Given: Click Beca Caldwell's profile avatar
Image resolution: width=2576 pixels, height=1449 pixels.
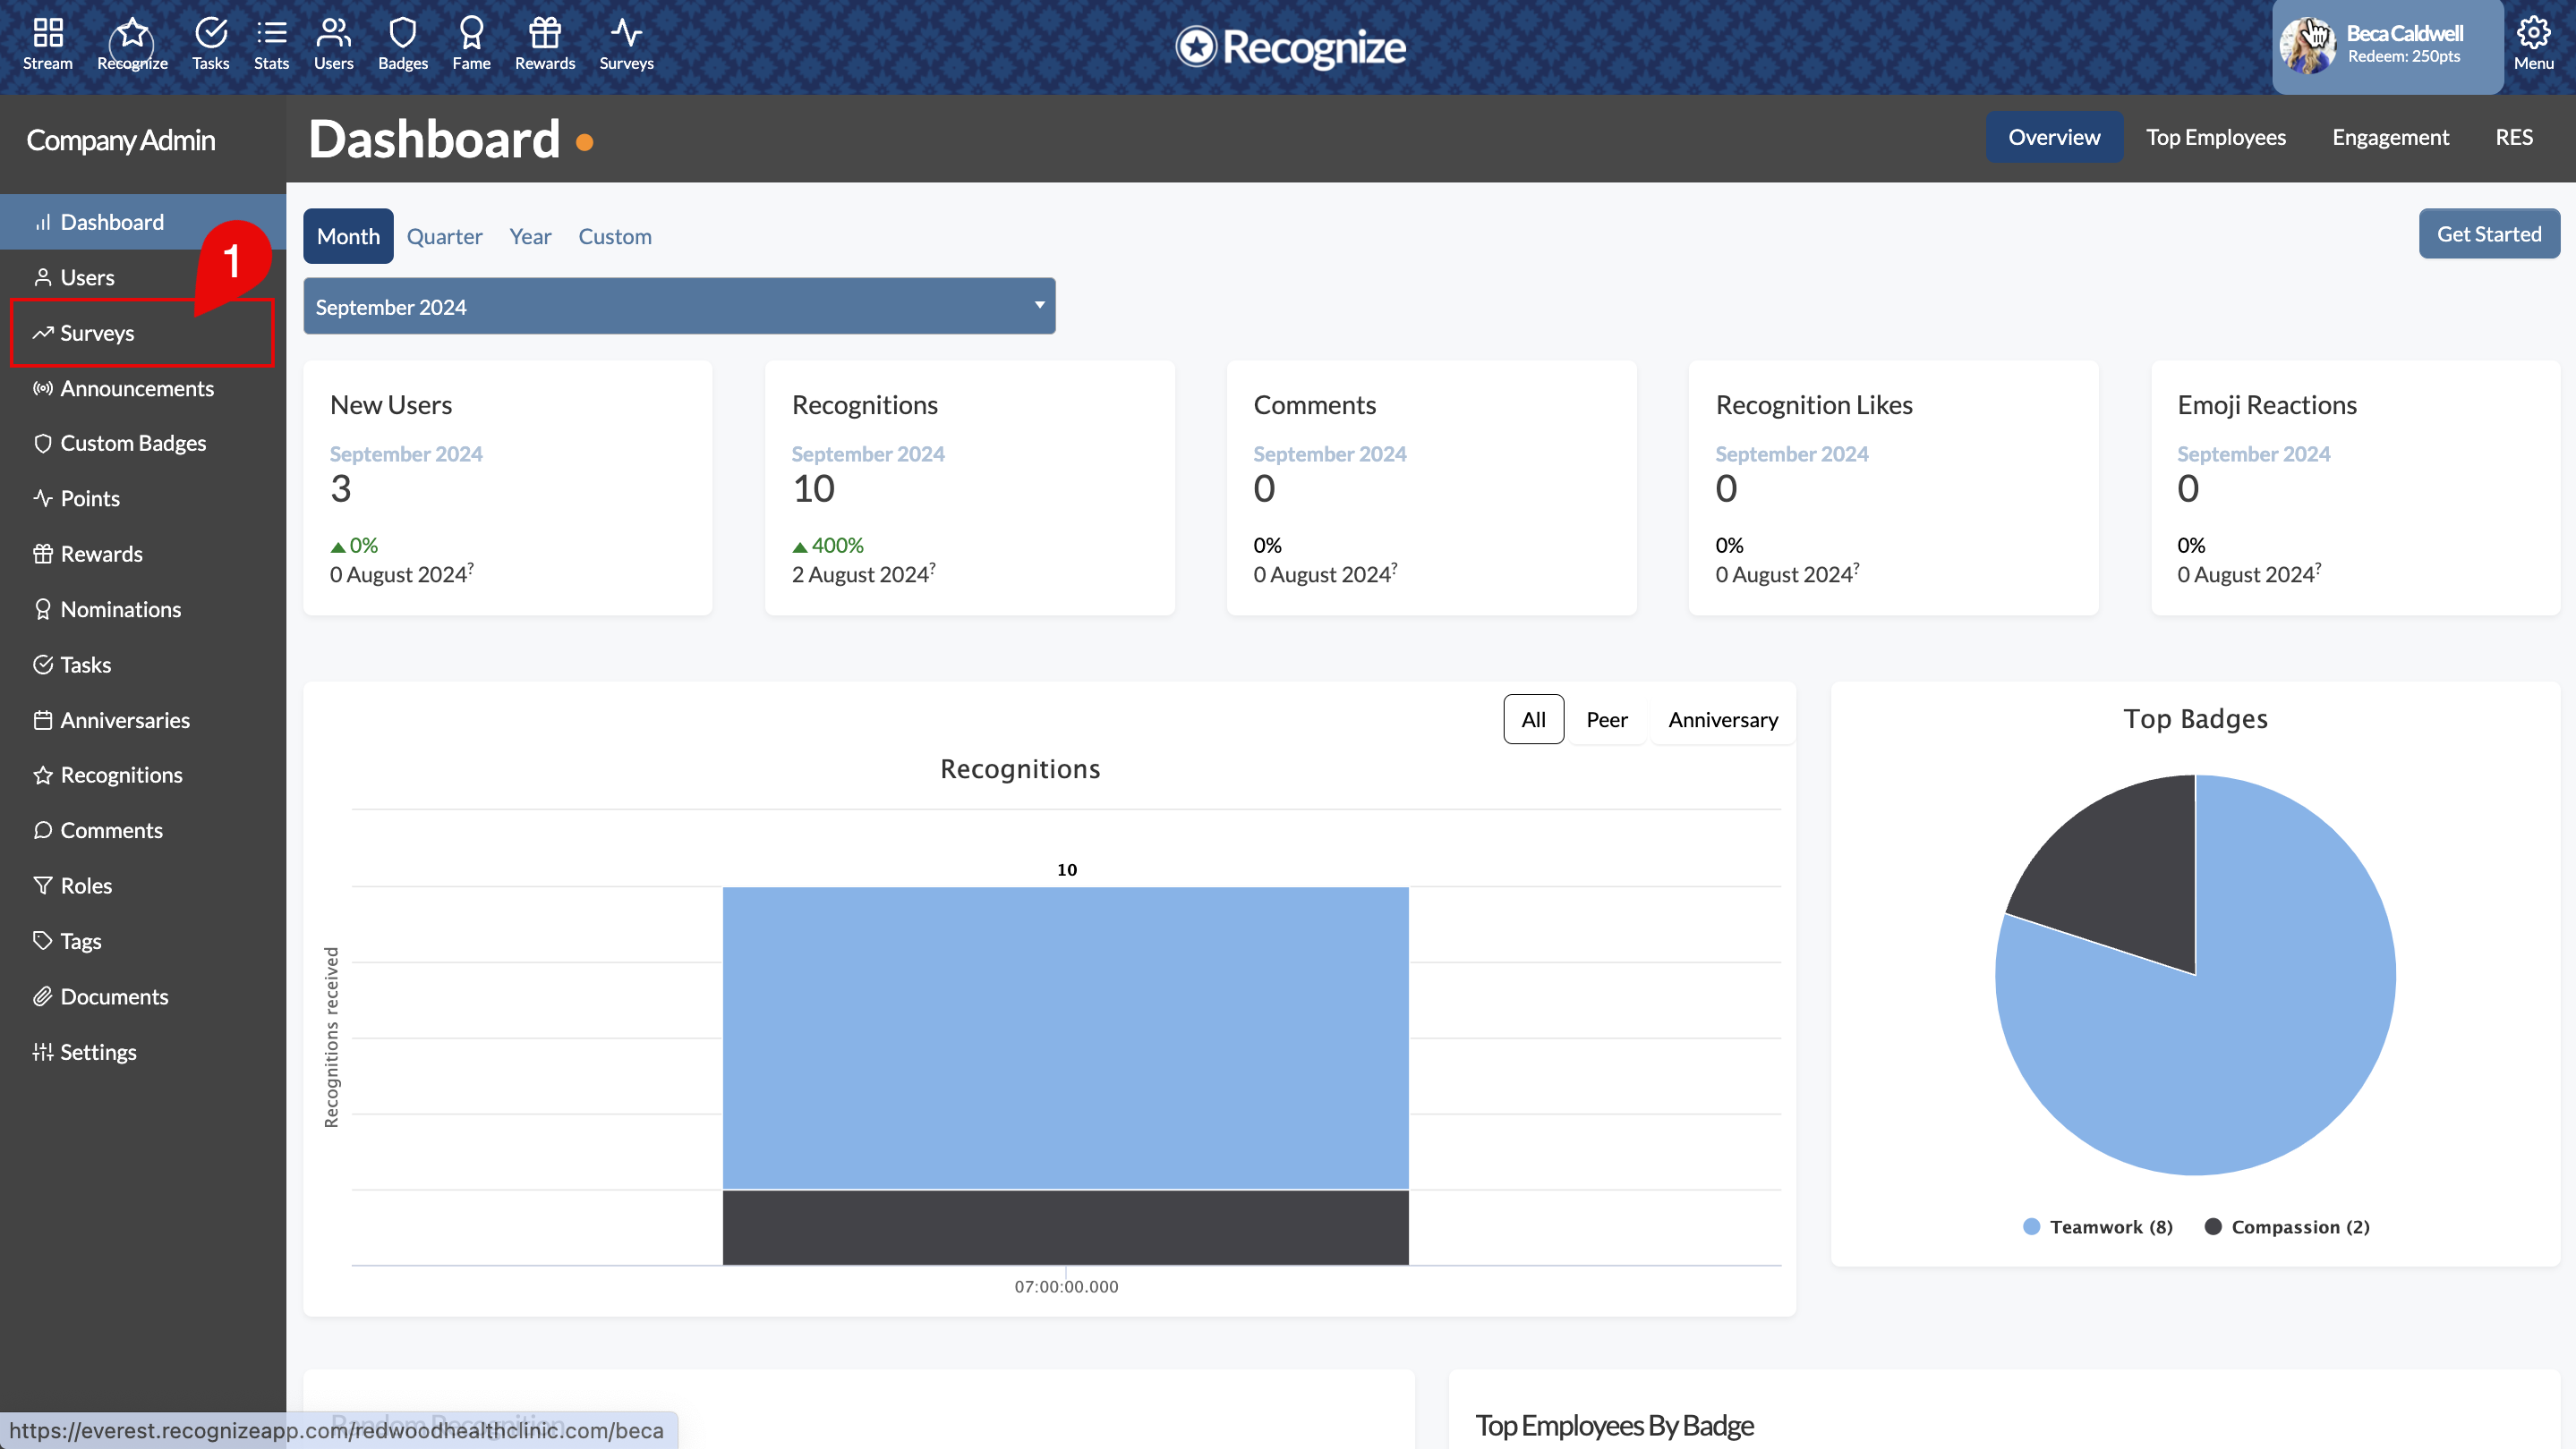Looking at the screenshot, I should pyautogui.click(x=2308, y=46).
